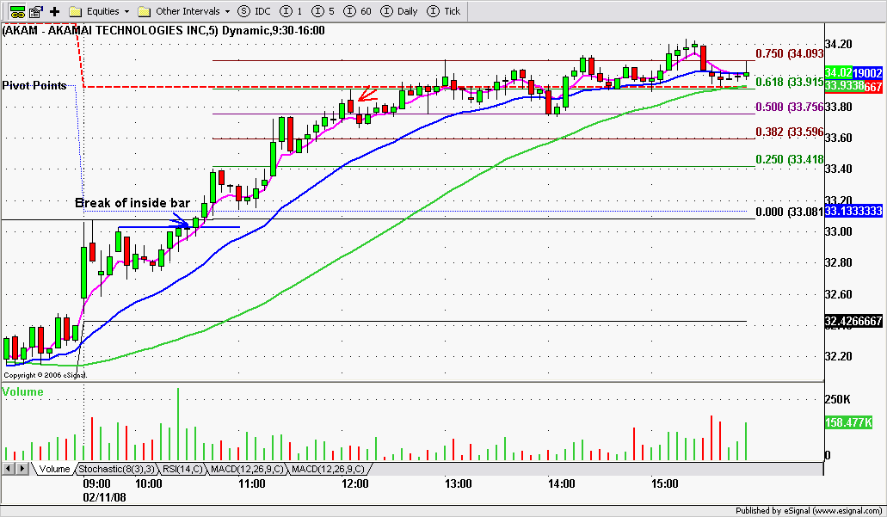Screen dimensions: 887x517
Task: Switch to the 5-minute interval button
Action: click(323, 11)
